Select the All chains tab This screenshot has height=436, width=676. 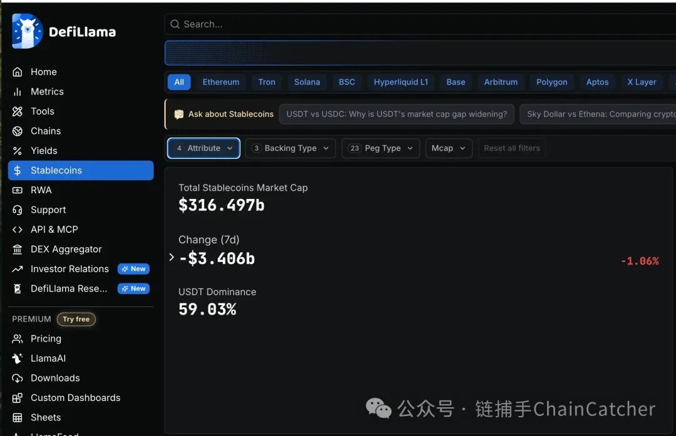point(179,82)
